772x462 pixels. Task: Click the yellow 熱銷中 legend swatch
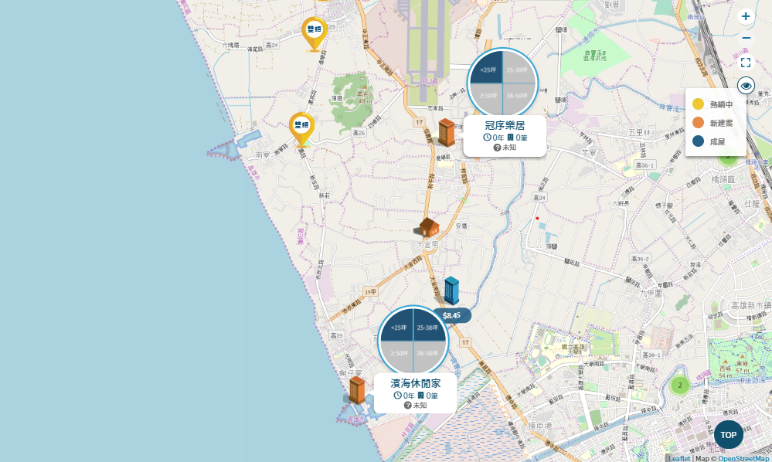pos(698,104)
